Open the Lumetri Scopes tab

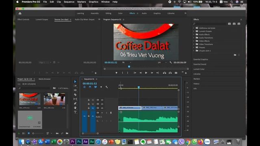click(42, 19)
